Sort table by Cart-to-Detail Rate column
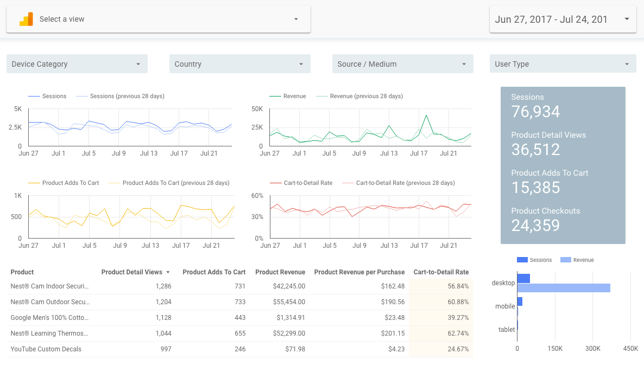The height and width of the screenshot is (366, 644). click(x=441, y=272)
